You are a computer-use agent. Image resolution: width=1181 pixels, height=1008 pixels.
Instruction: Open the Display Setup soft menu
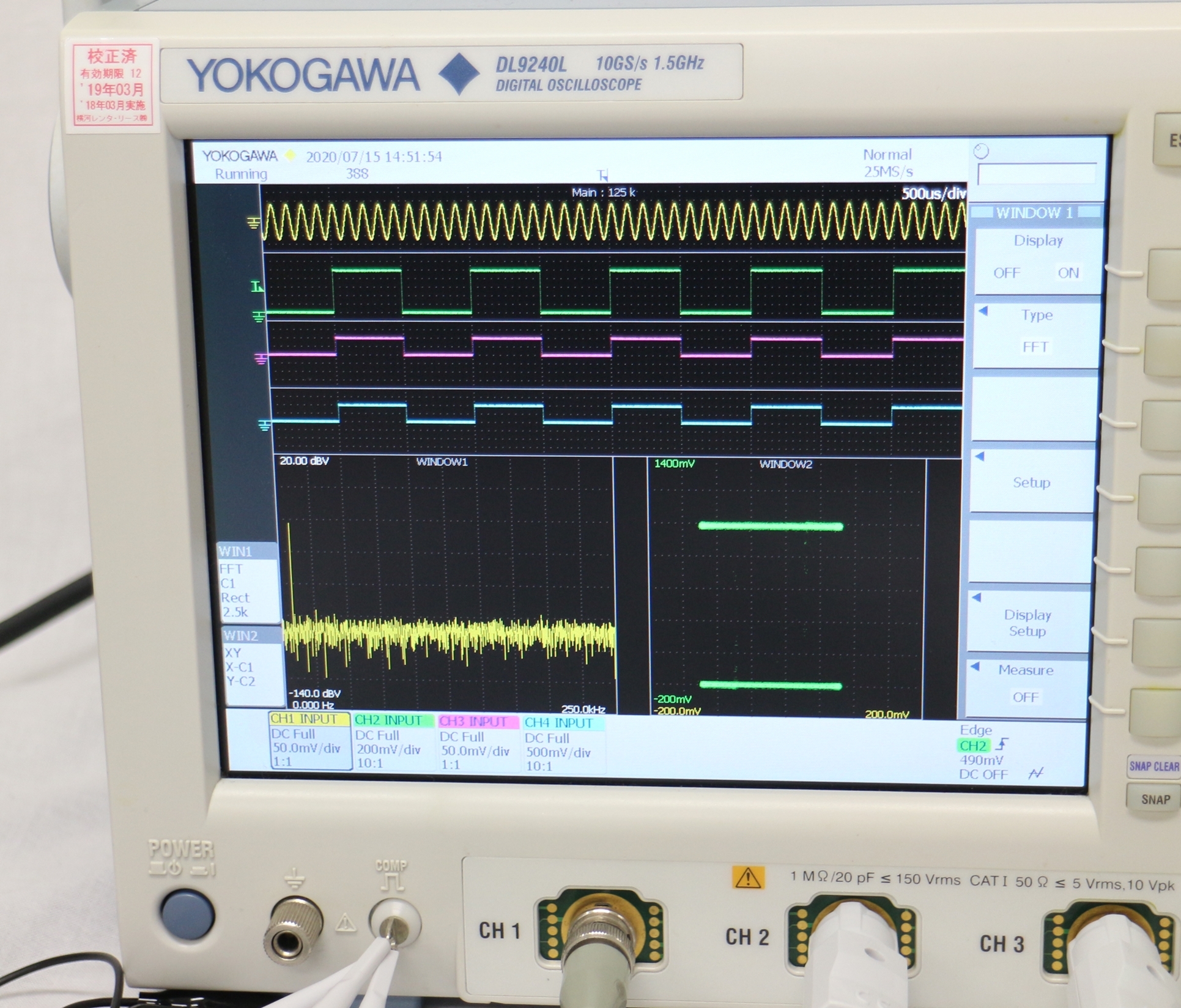coord(1027,623)
